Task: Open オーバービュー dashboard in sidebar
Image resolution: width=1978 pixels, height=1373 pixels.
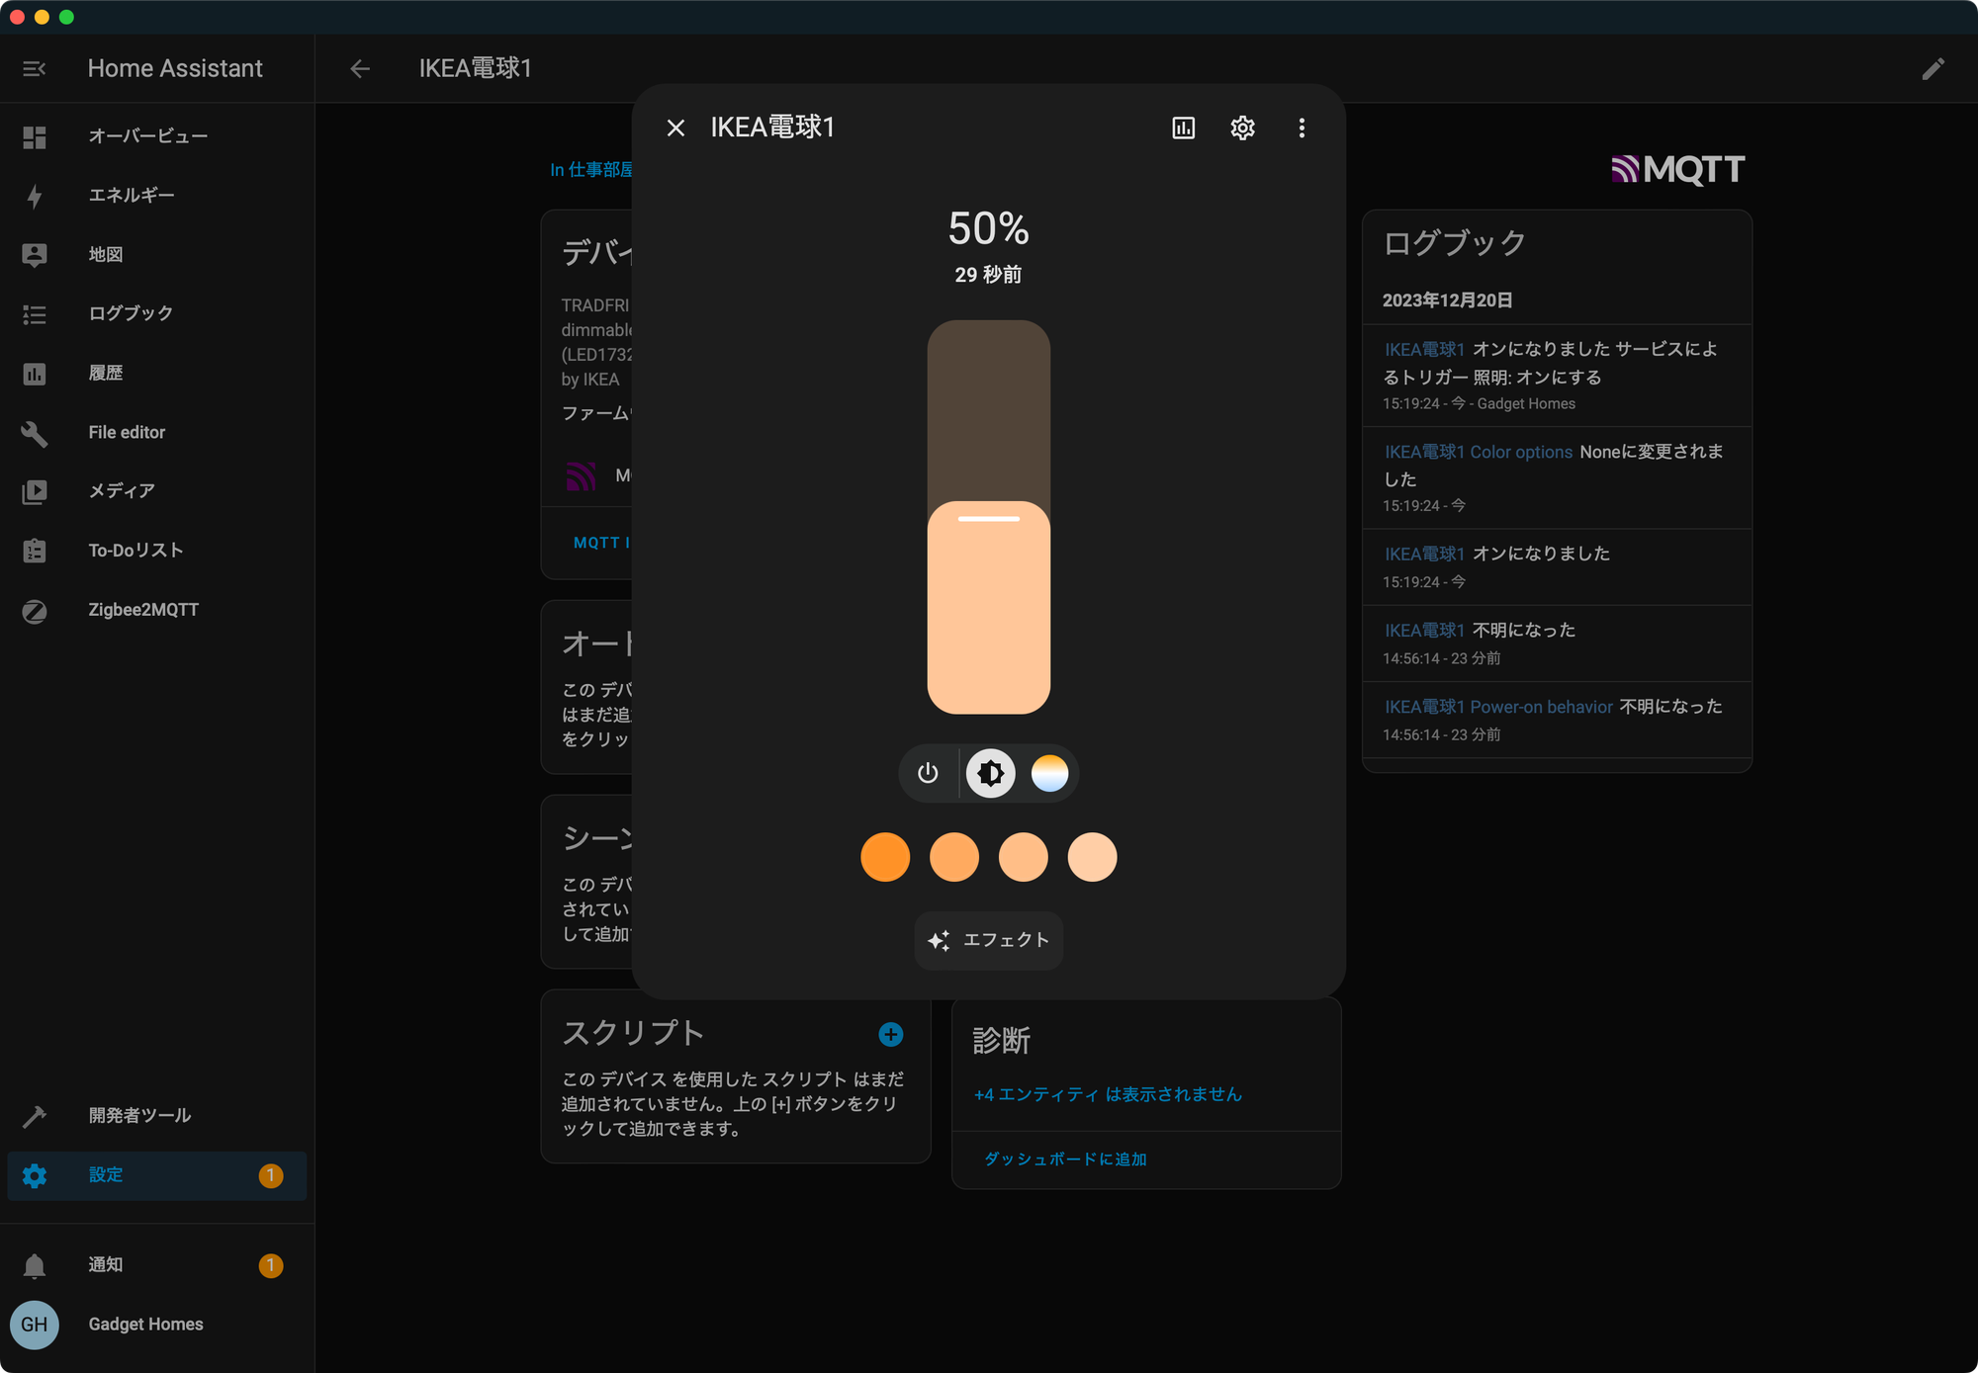Action: (x=157, y=136)
